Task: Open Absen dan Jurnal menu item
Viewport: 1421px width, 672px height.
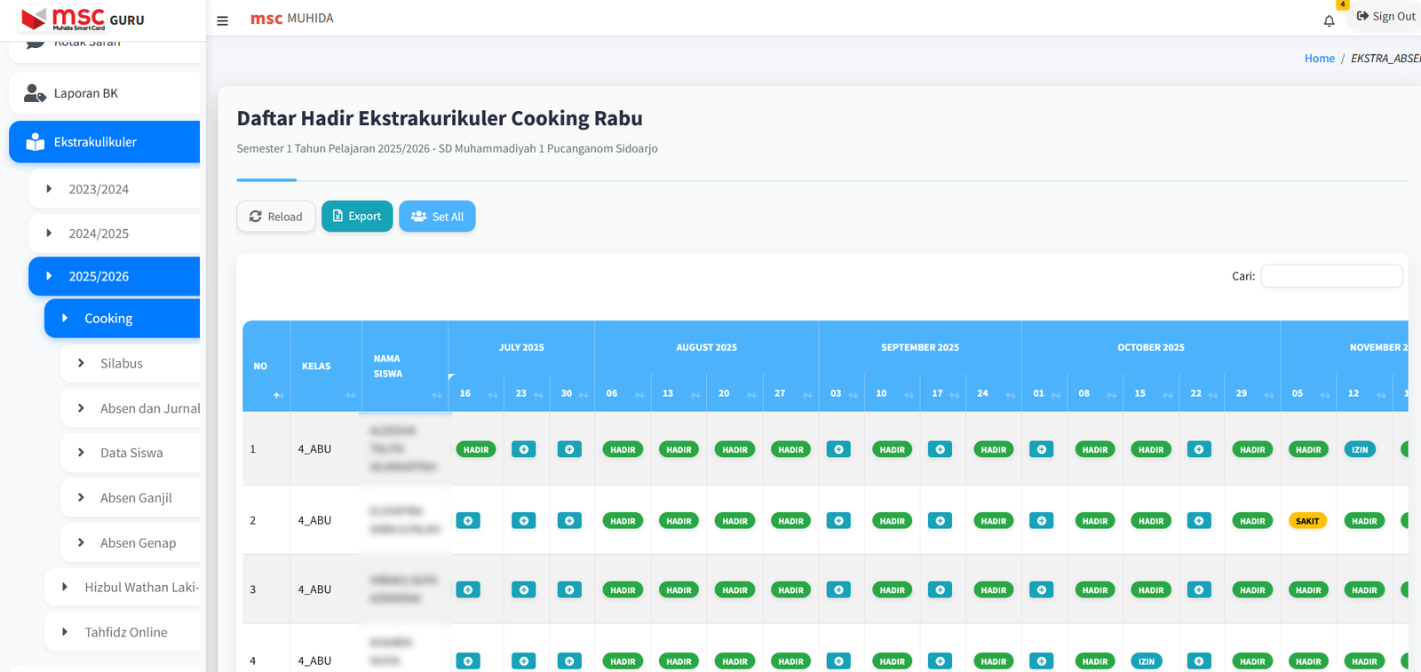Action: tap(149, 408)
